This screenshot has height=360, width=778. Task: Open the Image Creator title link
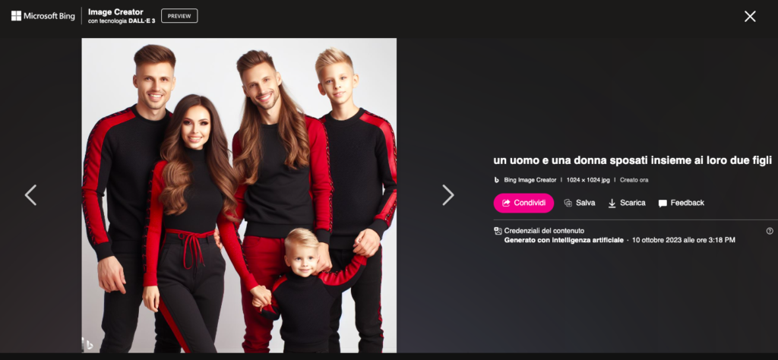[115, 11]
